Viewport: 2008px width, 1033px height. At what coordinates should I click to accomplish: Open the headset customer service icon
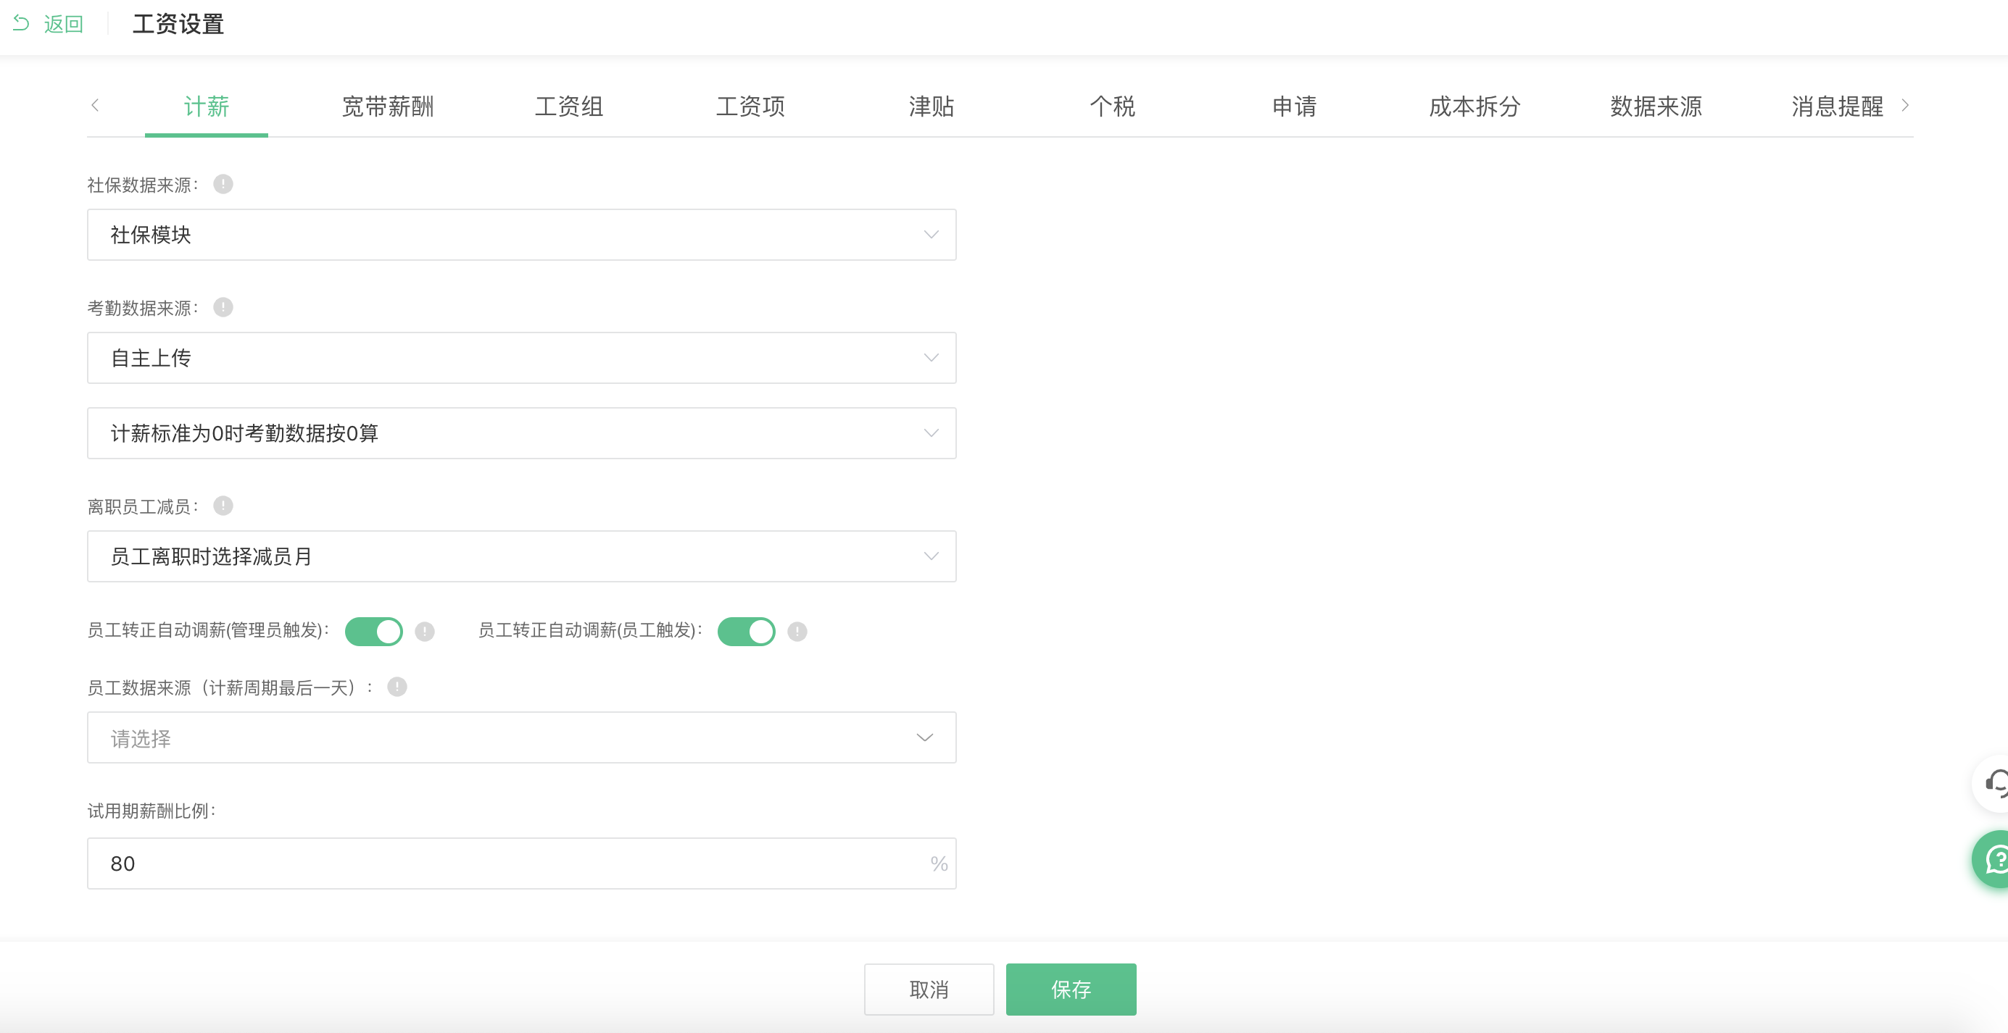click(1994, 783)
